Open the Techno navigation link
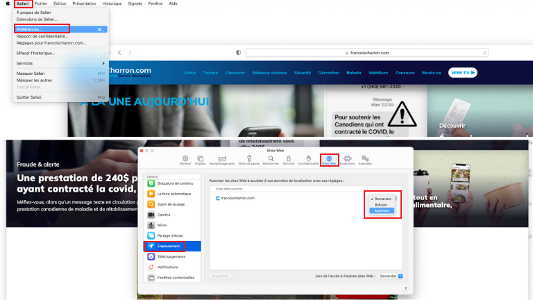This screenshot has width=533, height=300. [210, 73]
